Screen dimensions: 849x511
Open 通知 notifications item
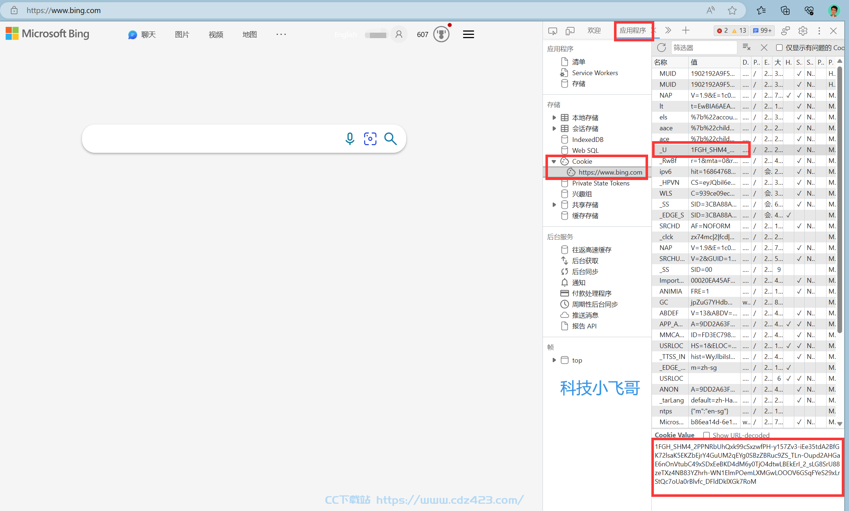pyautogui.click(x=578, y=282)
